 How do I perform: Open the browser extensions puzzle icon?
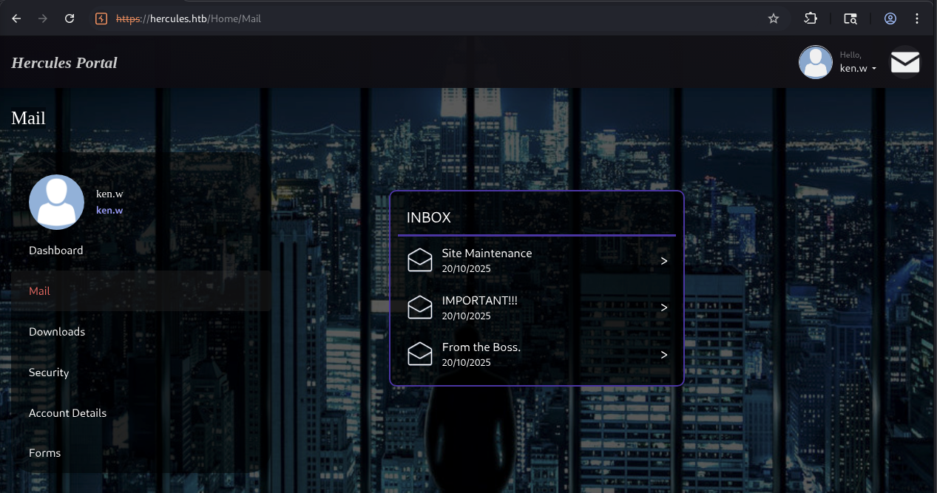coord(811,18)
